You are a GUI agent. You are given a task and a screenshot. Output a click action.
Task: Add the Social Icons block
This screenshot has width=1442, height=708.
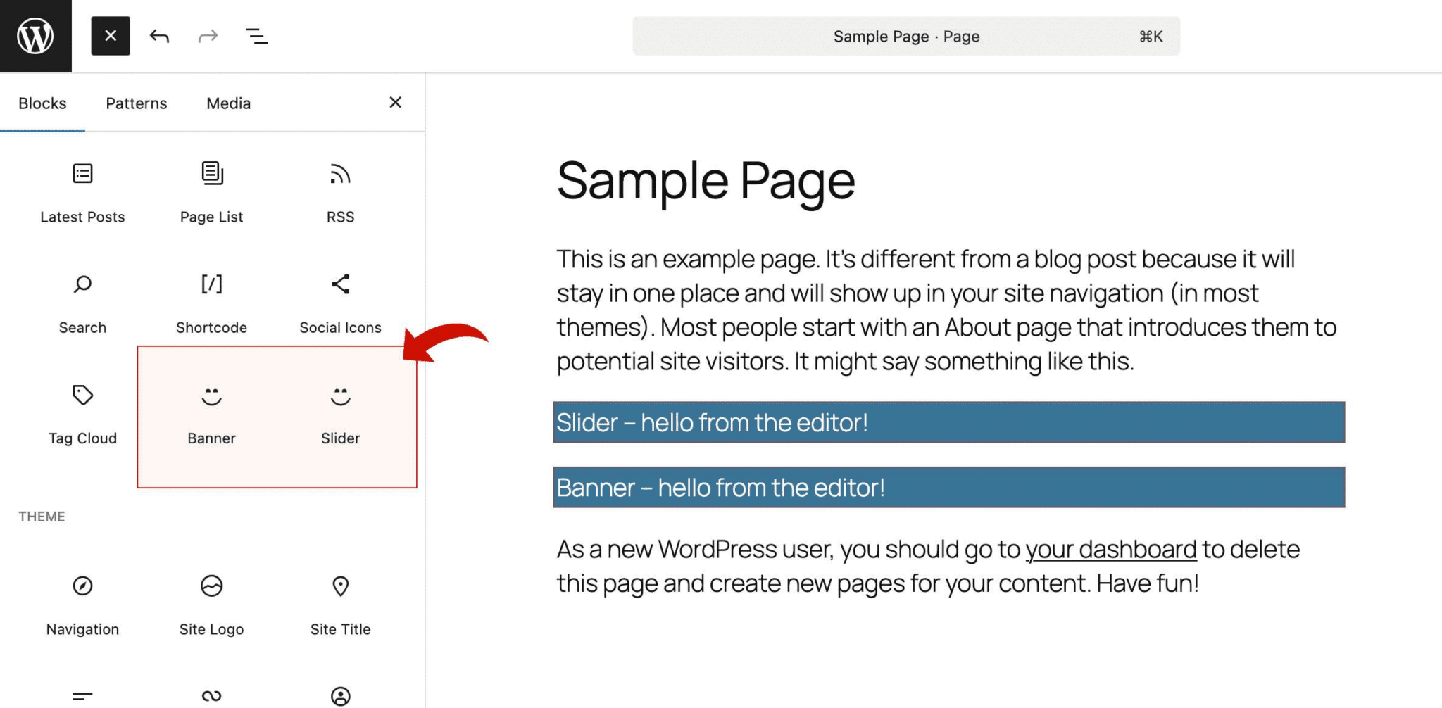340,303
